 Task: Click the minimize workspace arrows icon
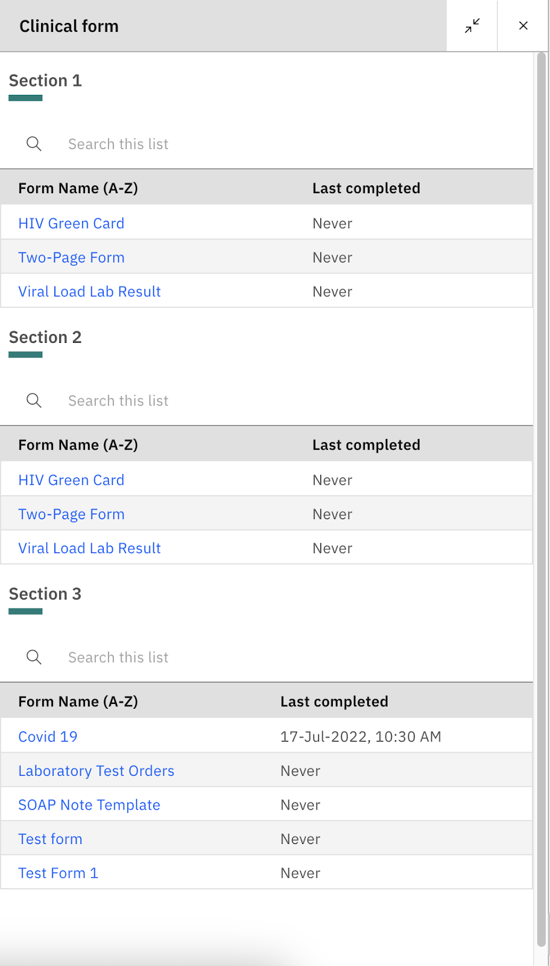click(472, 26)
